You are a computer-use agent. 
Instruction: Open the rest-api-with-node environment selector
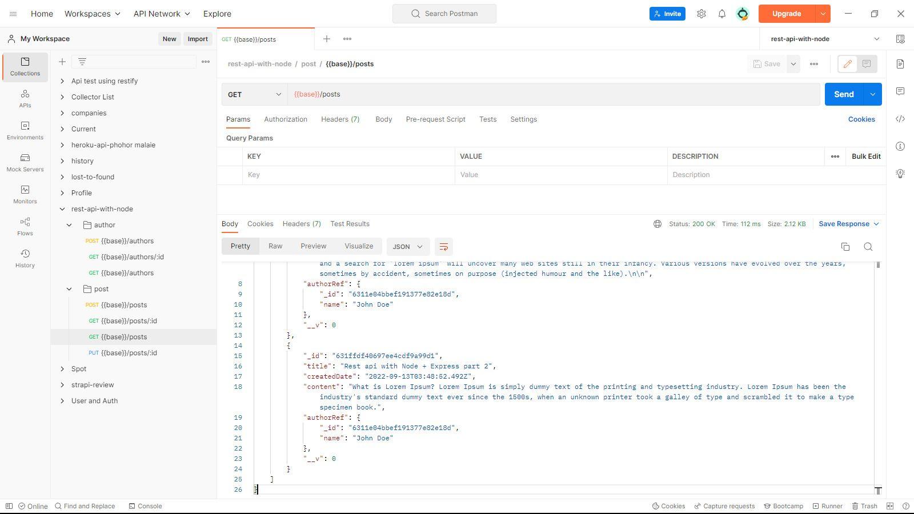[824, 39]
